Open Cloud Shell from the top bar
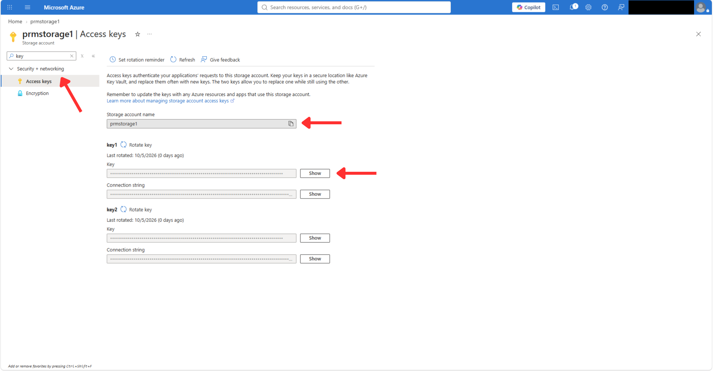 (x=556, y=7)
